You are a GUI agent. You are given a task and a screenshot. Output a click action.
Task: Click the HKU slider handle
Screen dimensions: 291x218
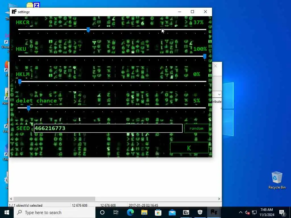coord(205,56)
